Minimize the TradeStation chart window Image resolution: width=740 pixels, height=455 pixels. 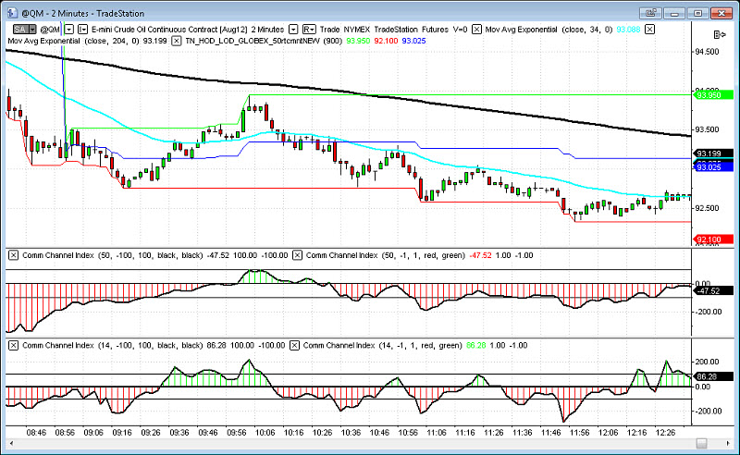(x=674, y=13)
